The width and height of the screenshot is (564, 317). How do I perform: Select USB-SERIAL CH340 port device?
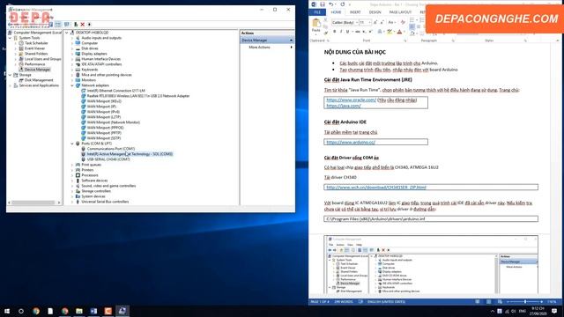pyautogui.click(x=108, y=159)
